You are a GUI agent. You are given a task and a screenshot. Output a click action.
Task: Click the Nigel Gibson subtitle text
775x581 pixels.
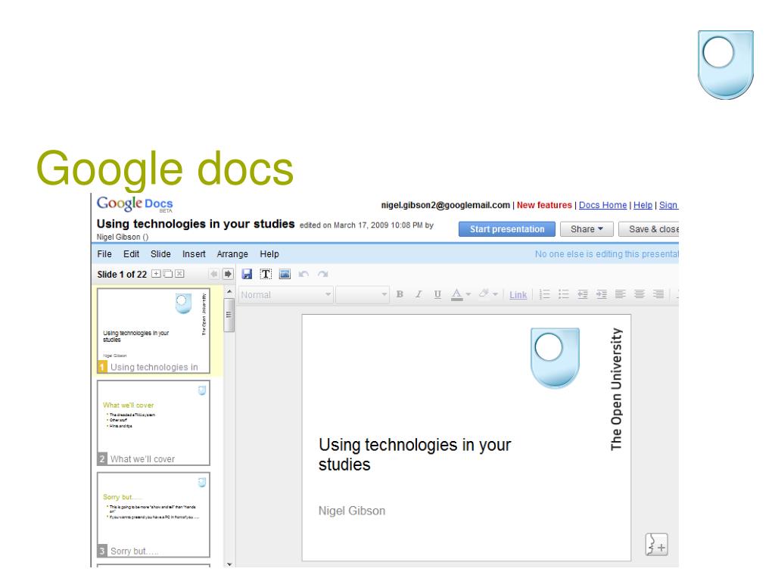click(x=351, y=511)
